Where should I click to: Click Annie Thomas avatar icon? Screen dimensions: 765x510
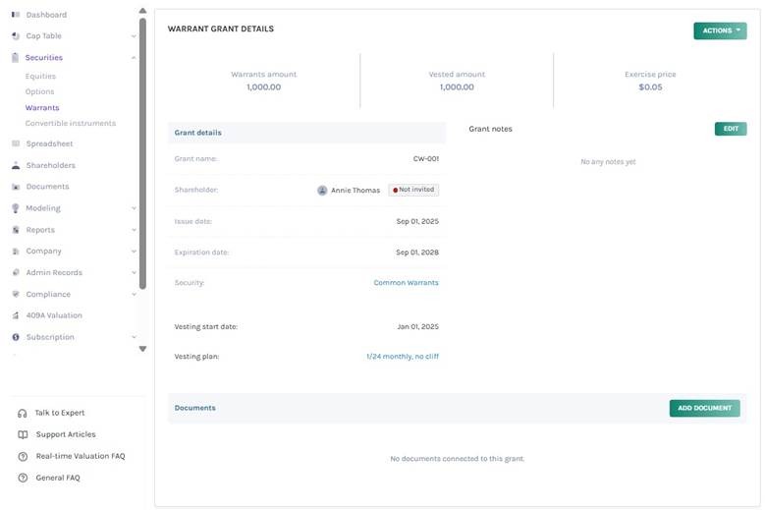pyautogui.click(x=322, y=191)
